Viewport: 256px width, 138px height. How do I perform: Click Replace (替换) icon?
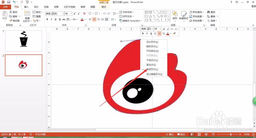[208, 16]
